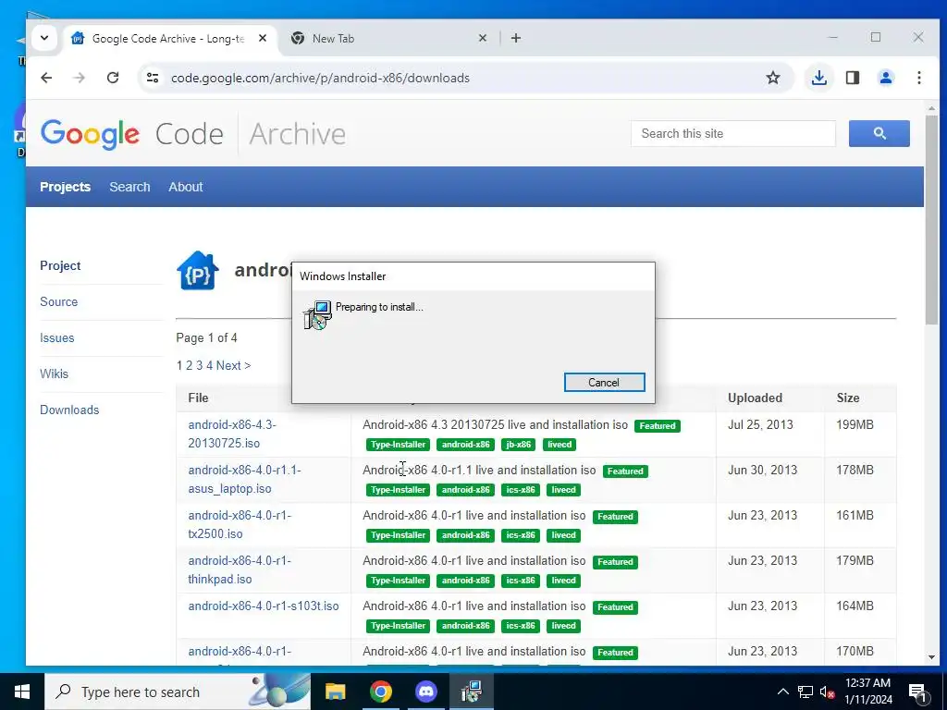The height and width of the screenshot is (710, 947).
Task: Download android-x86-4.3-20130725.iso
Action: pos(232,435)
